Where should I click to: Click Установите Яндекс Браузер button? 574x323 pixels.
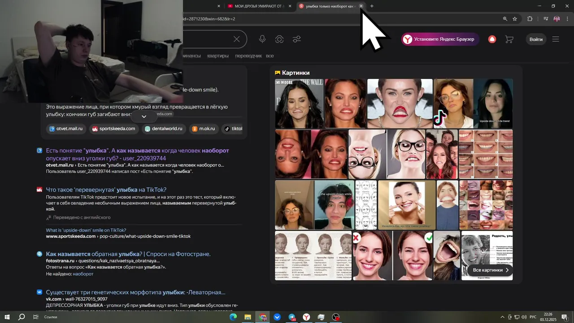click(x=440, y=39)
